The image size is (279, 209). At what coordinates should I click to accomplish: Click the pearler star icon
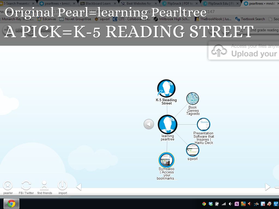point(8,186)
